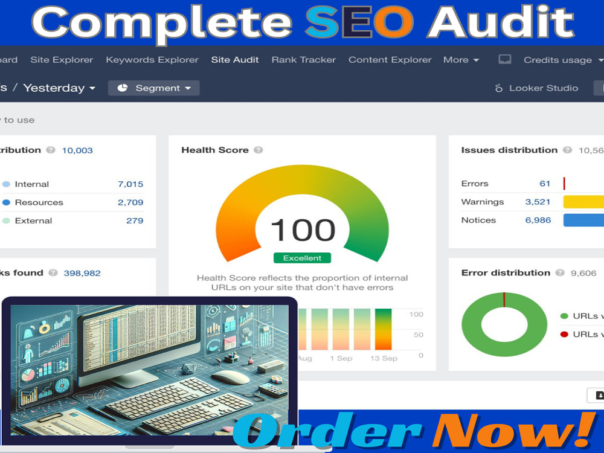604x453 pixels.
Task: Click the monitor icon in navigation bar
Action: coord(504,59)
